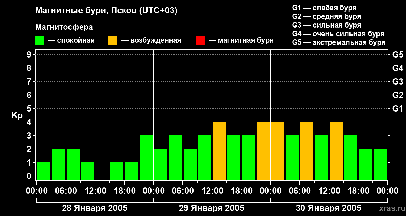Image resolution: width=406 pixels, height=216 pixels.
Task: Click the 12:00 tick label of 28 January
Action: point(95,191)
